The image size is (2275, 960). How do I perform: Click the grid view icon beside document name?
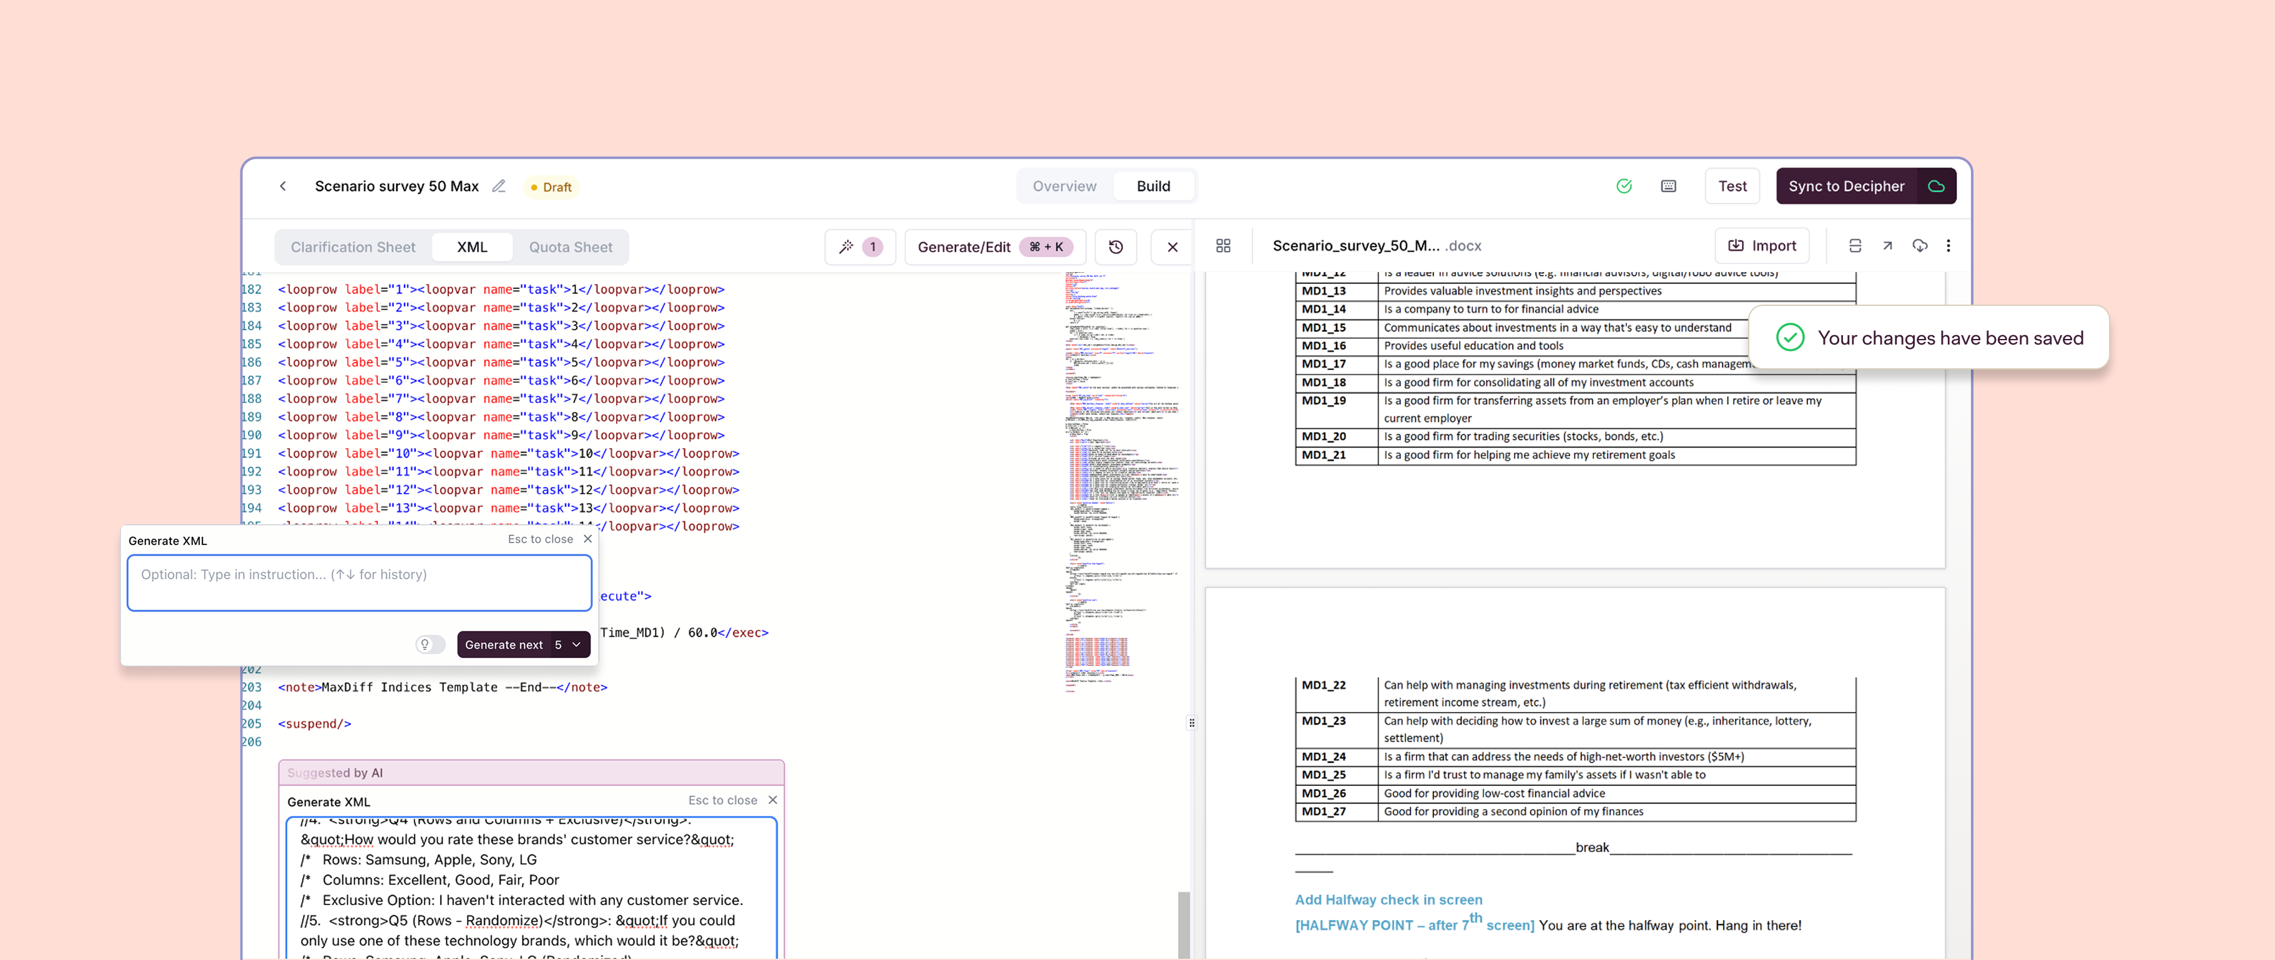click(x=1222, y=245)
